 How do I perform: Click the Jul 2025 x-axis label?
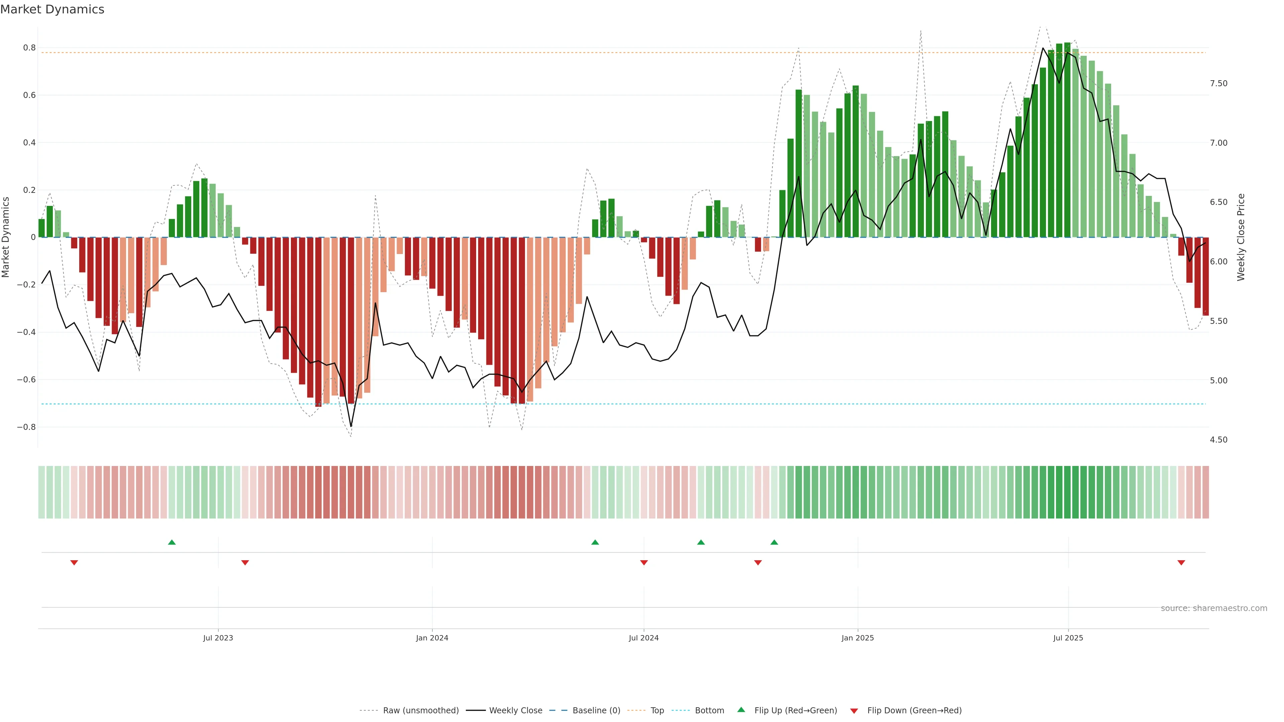click(x=1068, y=638)
